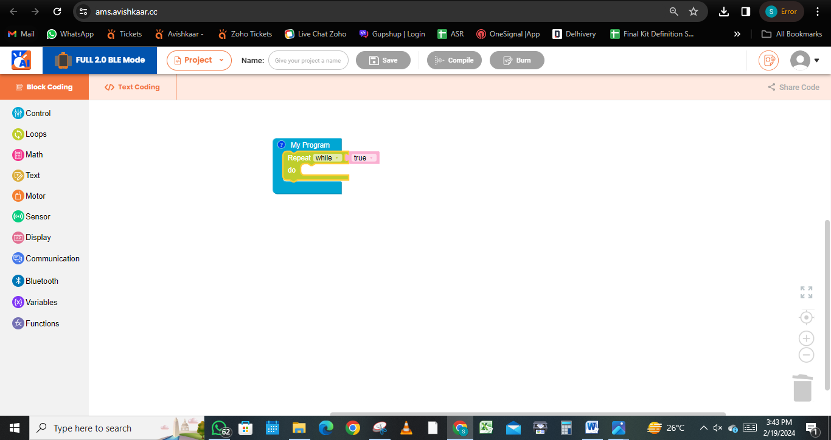Click the workspace vertical scrollbar

coord(827,305)
